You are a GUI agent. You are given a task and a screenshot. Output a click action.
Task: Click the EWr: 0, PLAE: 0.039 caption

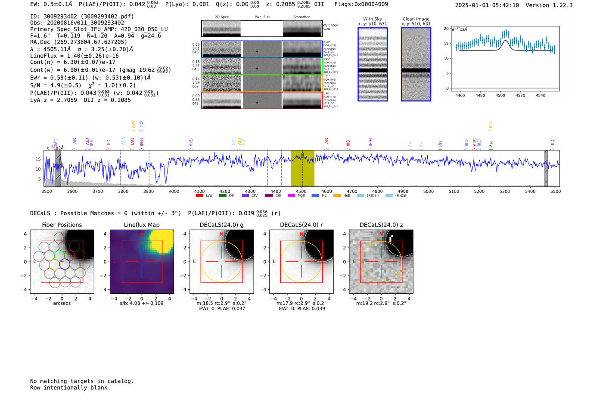(x=301, y=308)
